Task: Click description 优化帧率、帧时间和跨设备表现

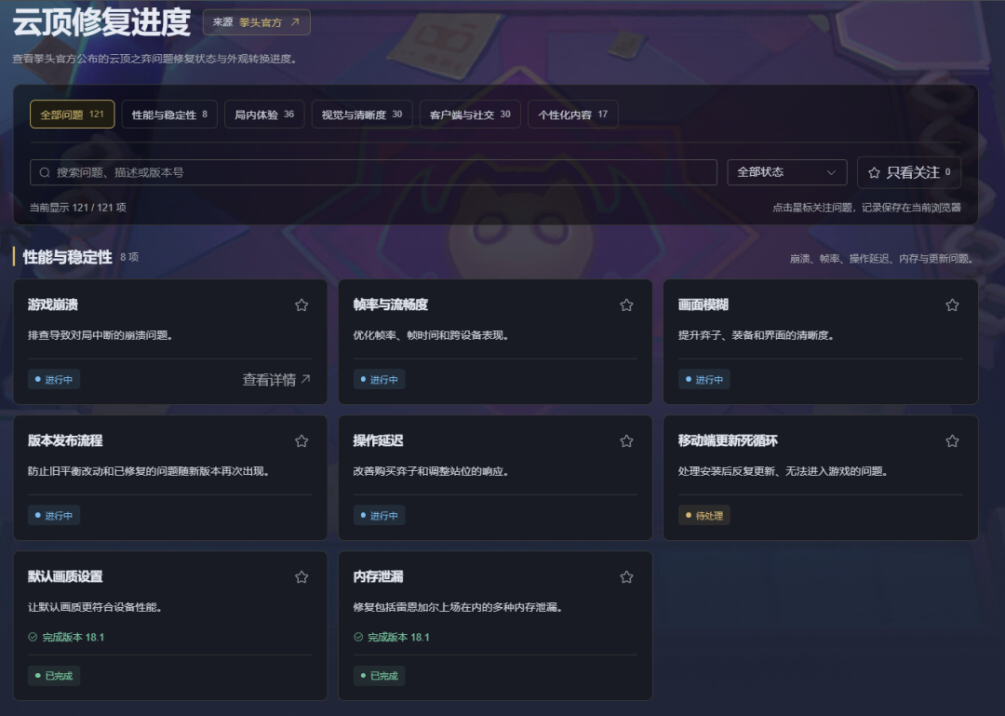Action: pyautogui.click(x=431, y=335)
